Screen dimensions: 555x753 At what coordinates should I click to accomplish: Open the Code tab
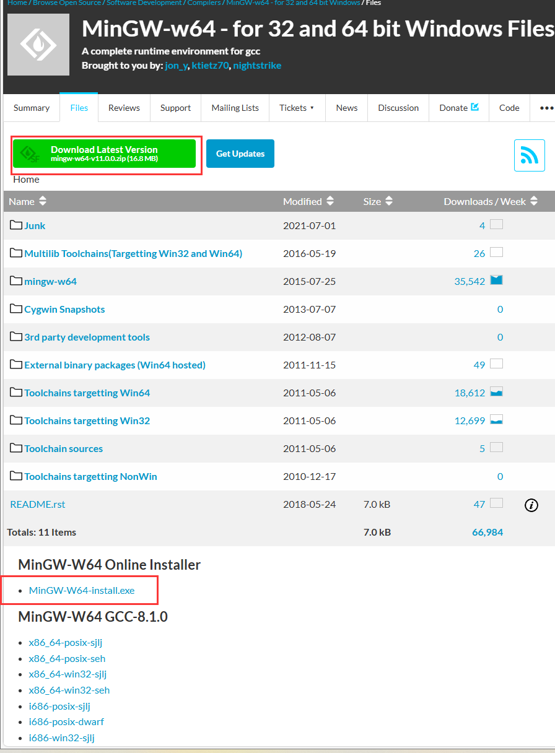tap(509, 108)
